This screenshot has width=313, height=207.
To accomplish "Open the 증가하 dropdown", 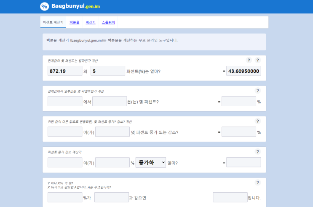I will [x=151, y=162].
